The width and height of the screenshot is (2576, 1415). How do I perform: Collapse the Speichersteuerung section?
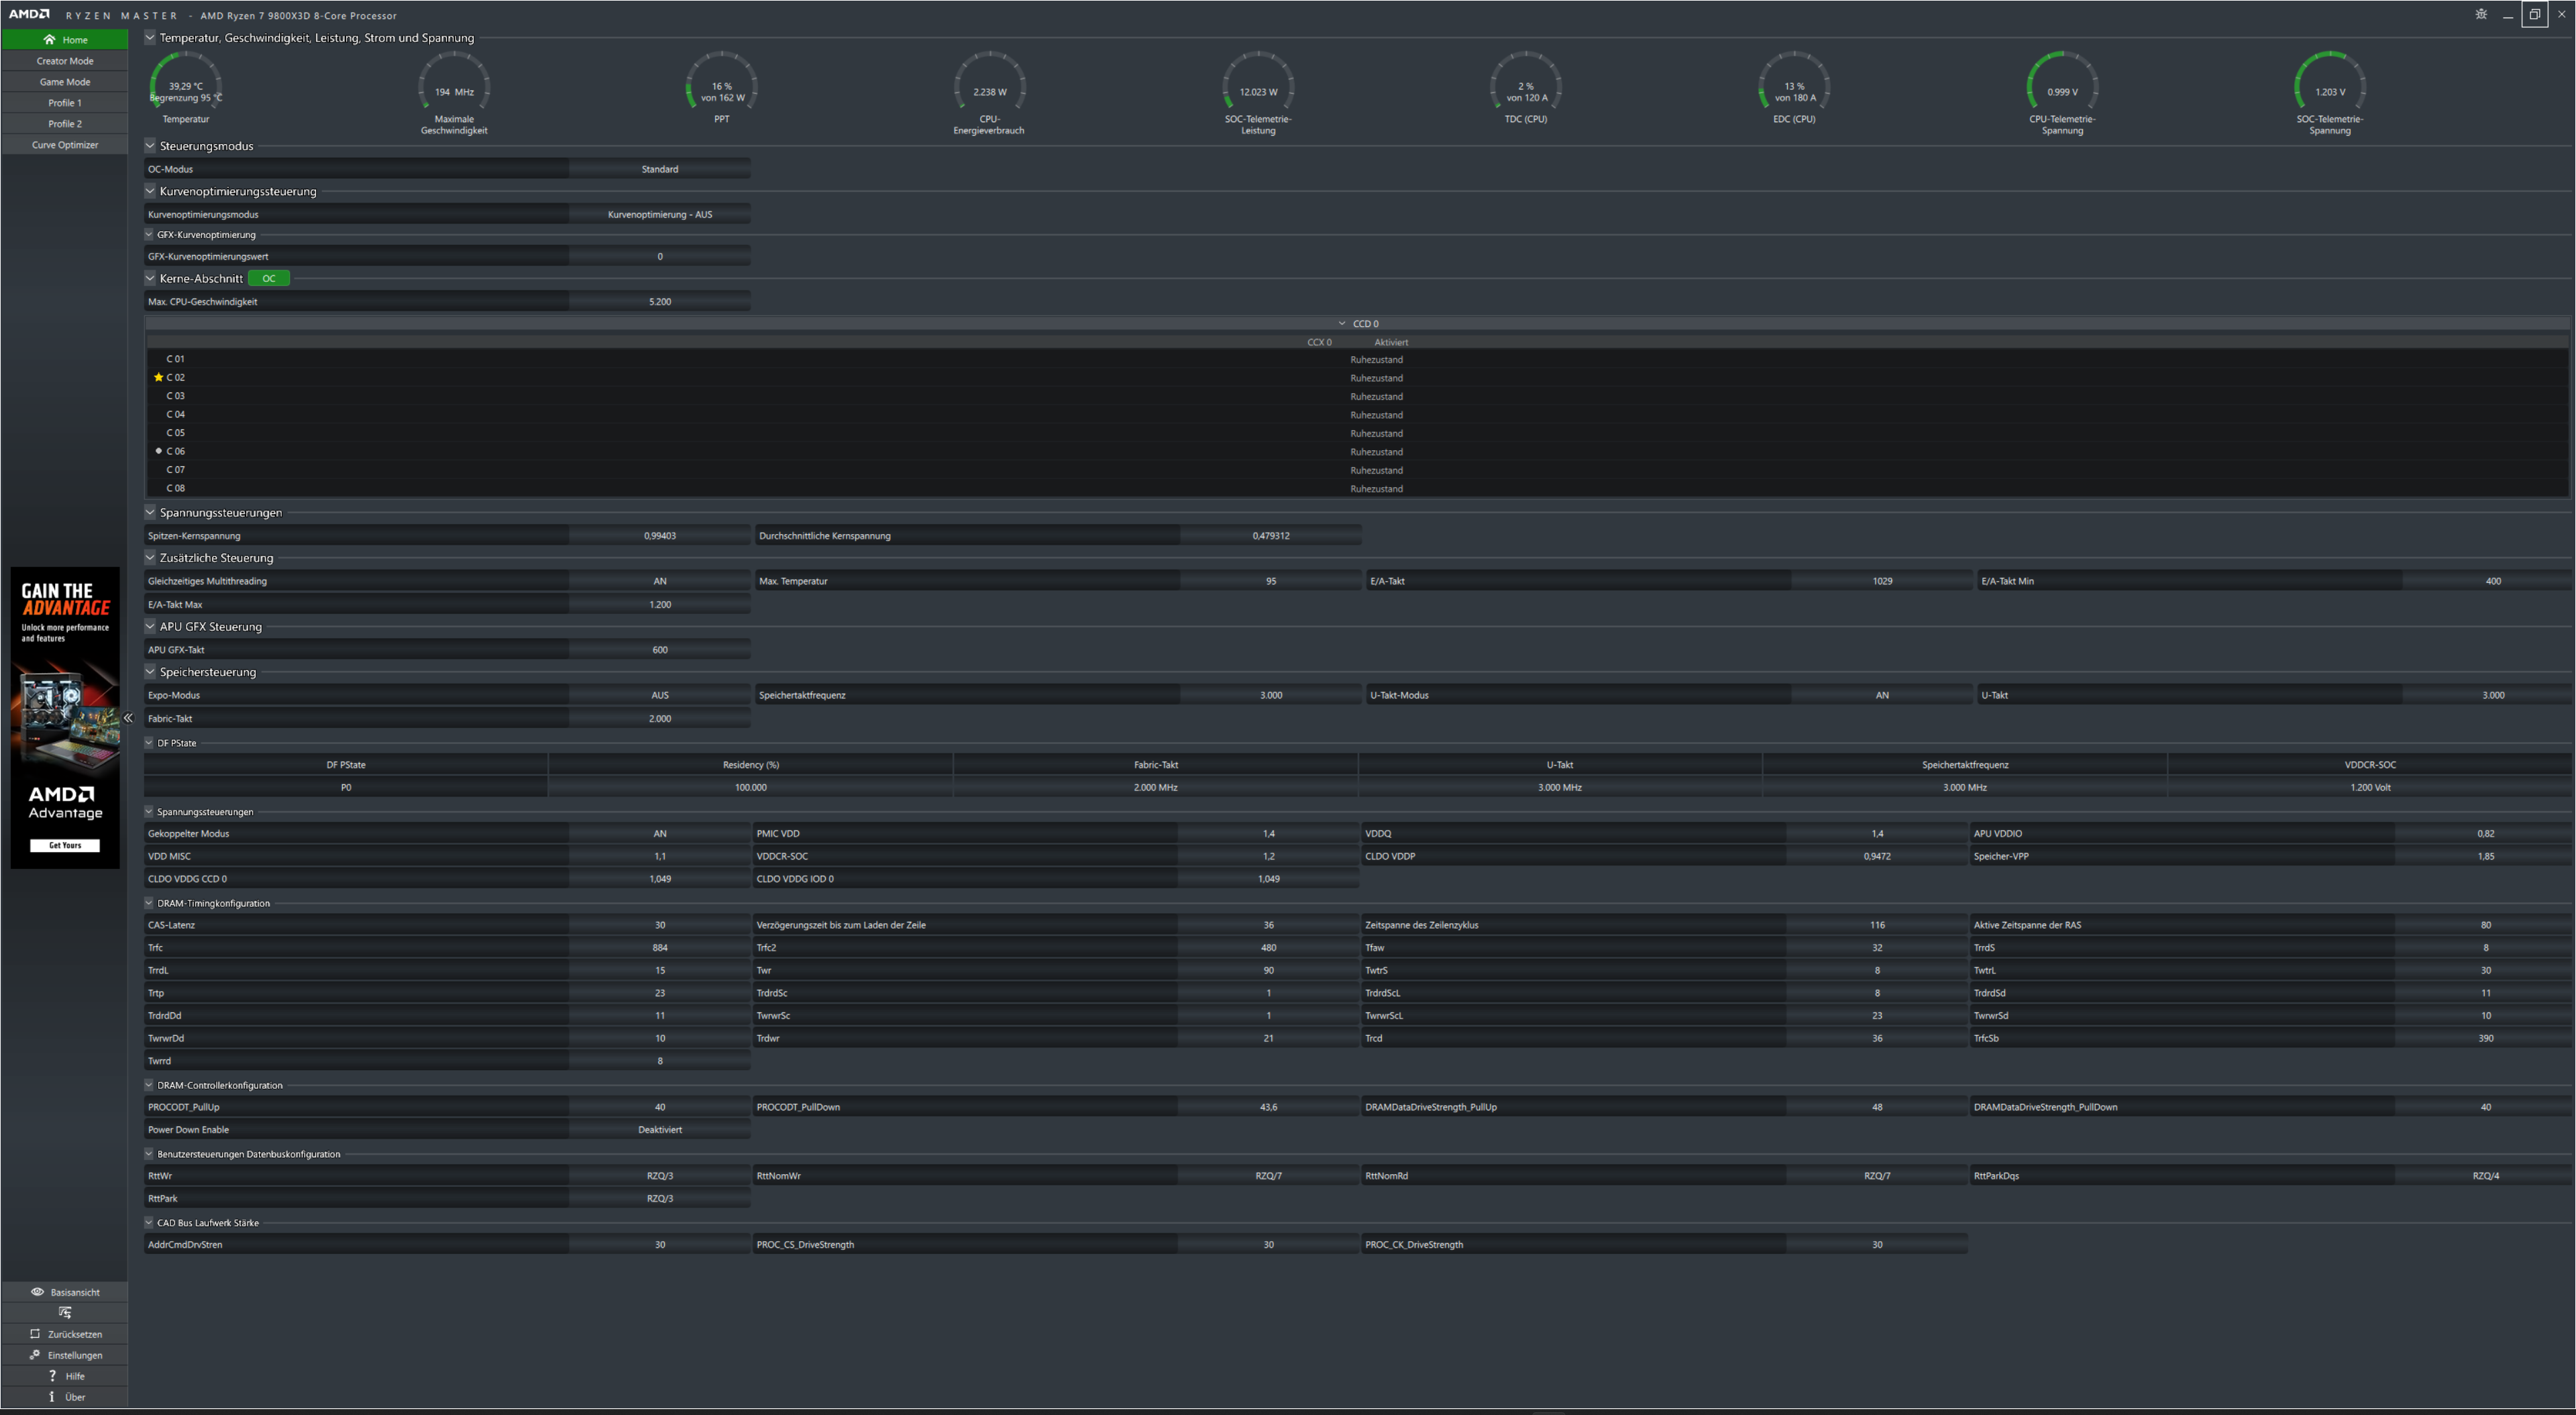point(150,672)
